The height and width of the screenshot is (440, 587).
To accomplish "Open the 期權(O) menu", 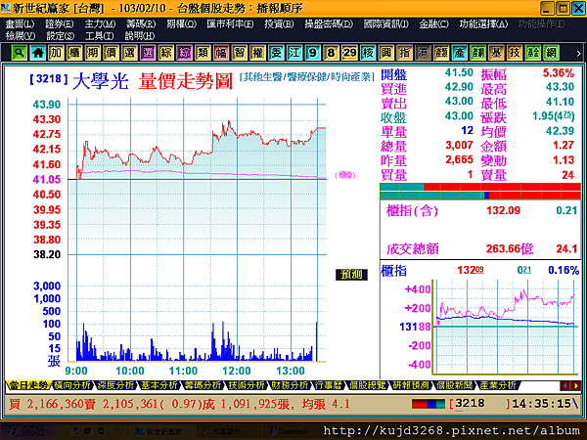I will click(182, 24).
